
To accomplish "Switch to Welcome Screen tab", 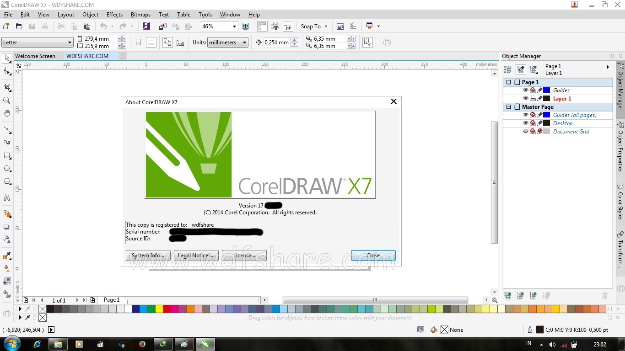I will pyautogui.click(x=35, y=56).
